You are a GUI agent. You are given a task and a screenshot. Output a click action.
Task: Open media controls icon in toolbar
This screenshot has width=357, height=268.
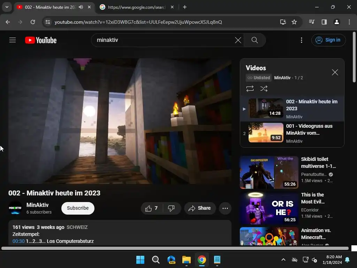pyautogui.click(x=312, y=22)
